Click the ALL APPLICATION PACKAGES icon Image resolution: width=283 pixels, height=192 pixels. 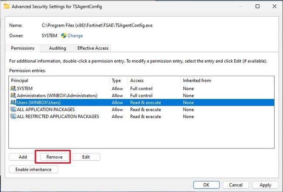point(13,109)
